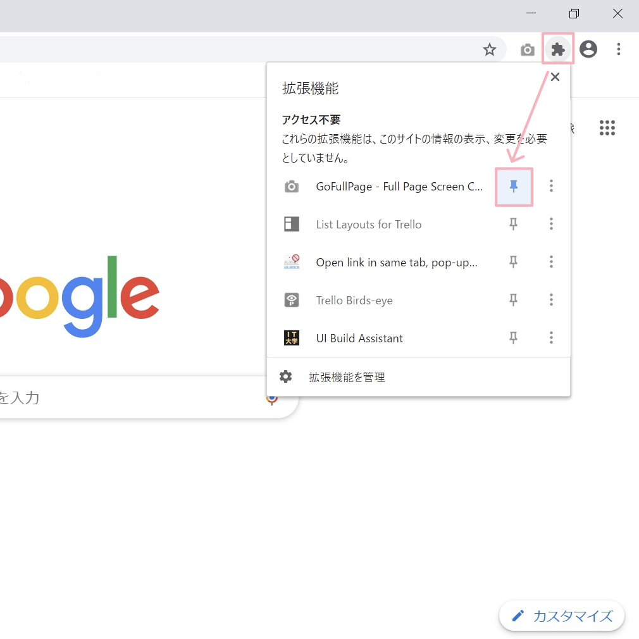Open the Google apps grid

tap(607, 128)
